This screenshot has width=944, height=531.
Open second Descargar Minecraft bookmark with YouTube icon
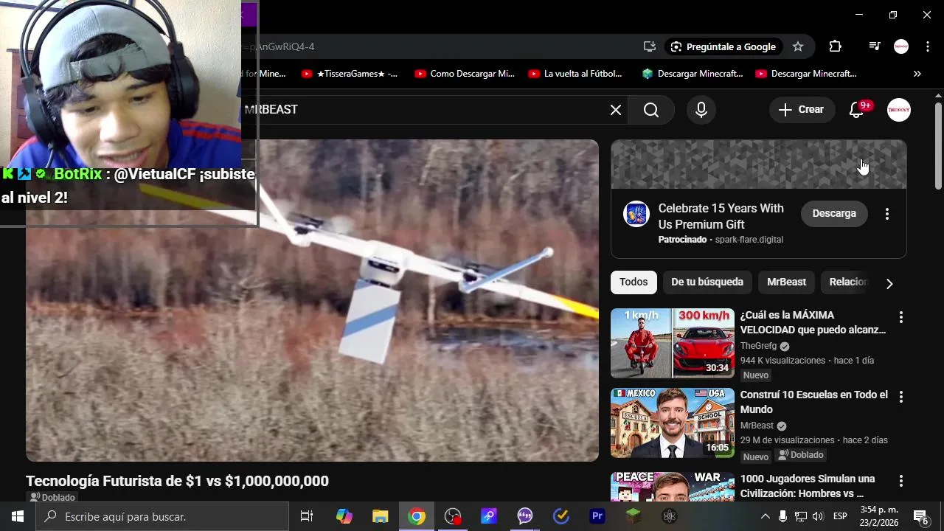pyautogui.click(x=805, y=74)
